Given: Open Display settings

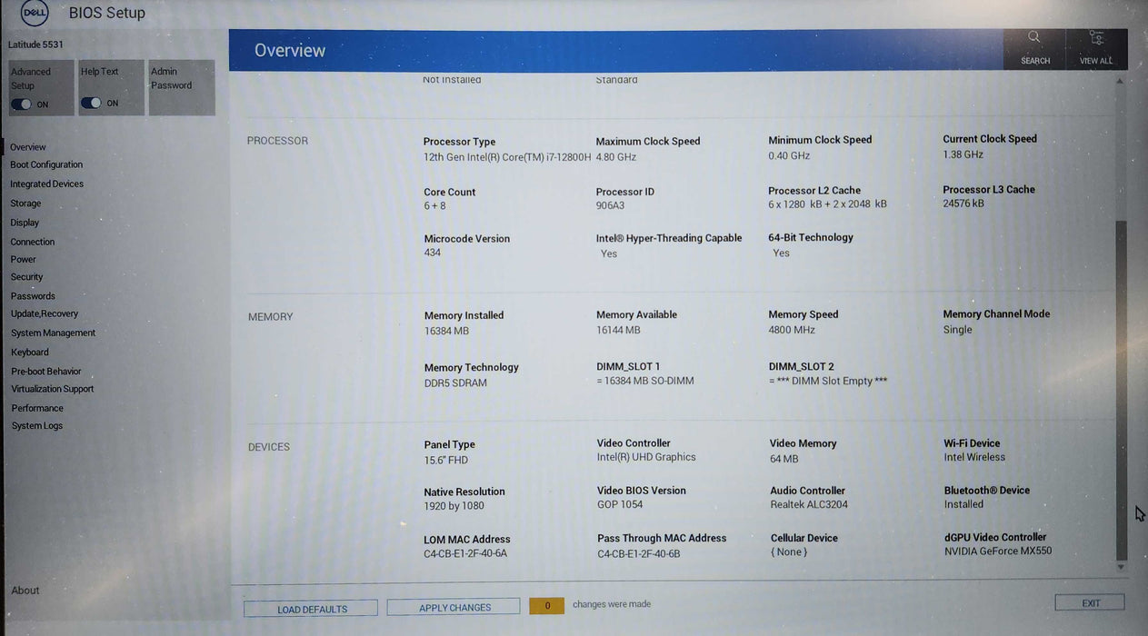Looking at the screenshot, I should click(25, 223).
